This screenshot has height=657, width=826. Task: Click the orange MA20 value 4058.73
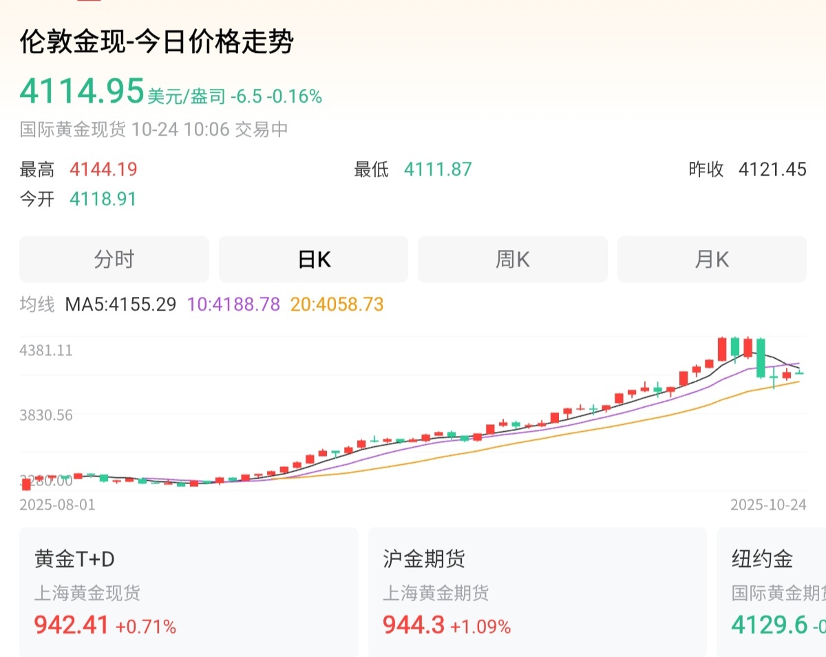click(x=337, y=304)
